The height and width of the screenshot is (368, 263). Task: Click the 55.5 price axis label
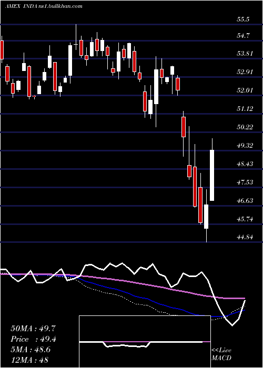tap(243, 19)
